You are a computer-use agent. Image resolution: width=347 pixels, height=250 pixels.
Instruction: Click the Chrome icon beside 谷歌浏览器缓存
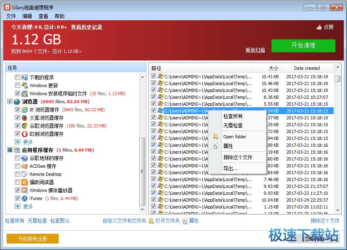coord(24,125)
